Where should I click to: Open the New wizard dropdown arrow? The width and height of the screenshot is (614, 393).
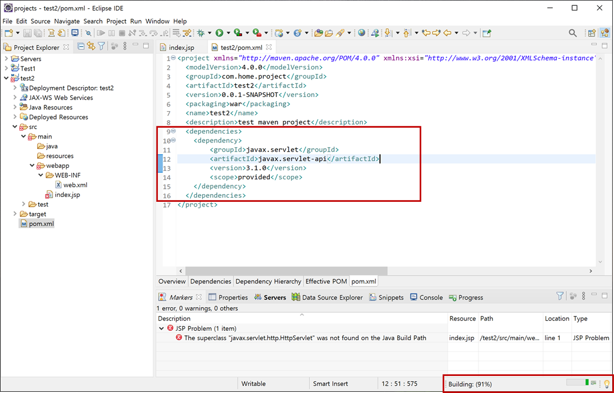[18, 33]
